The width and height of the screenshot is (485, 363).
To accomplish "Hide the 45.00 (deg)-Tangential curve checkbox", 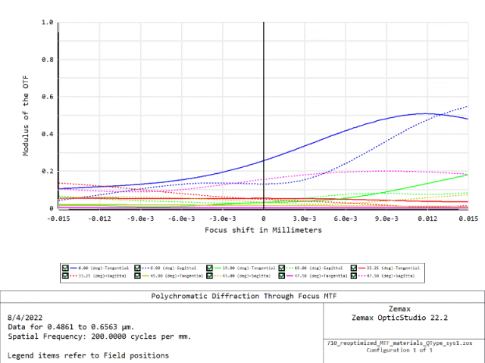I will tap(137, 275).
